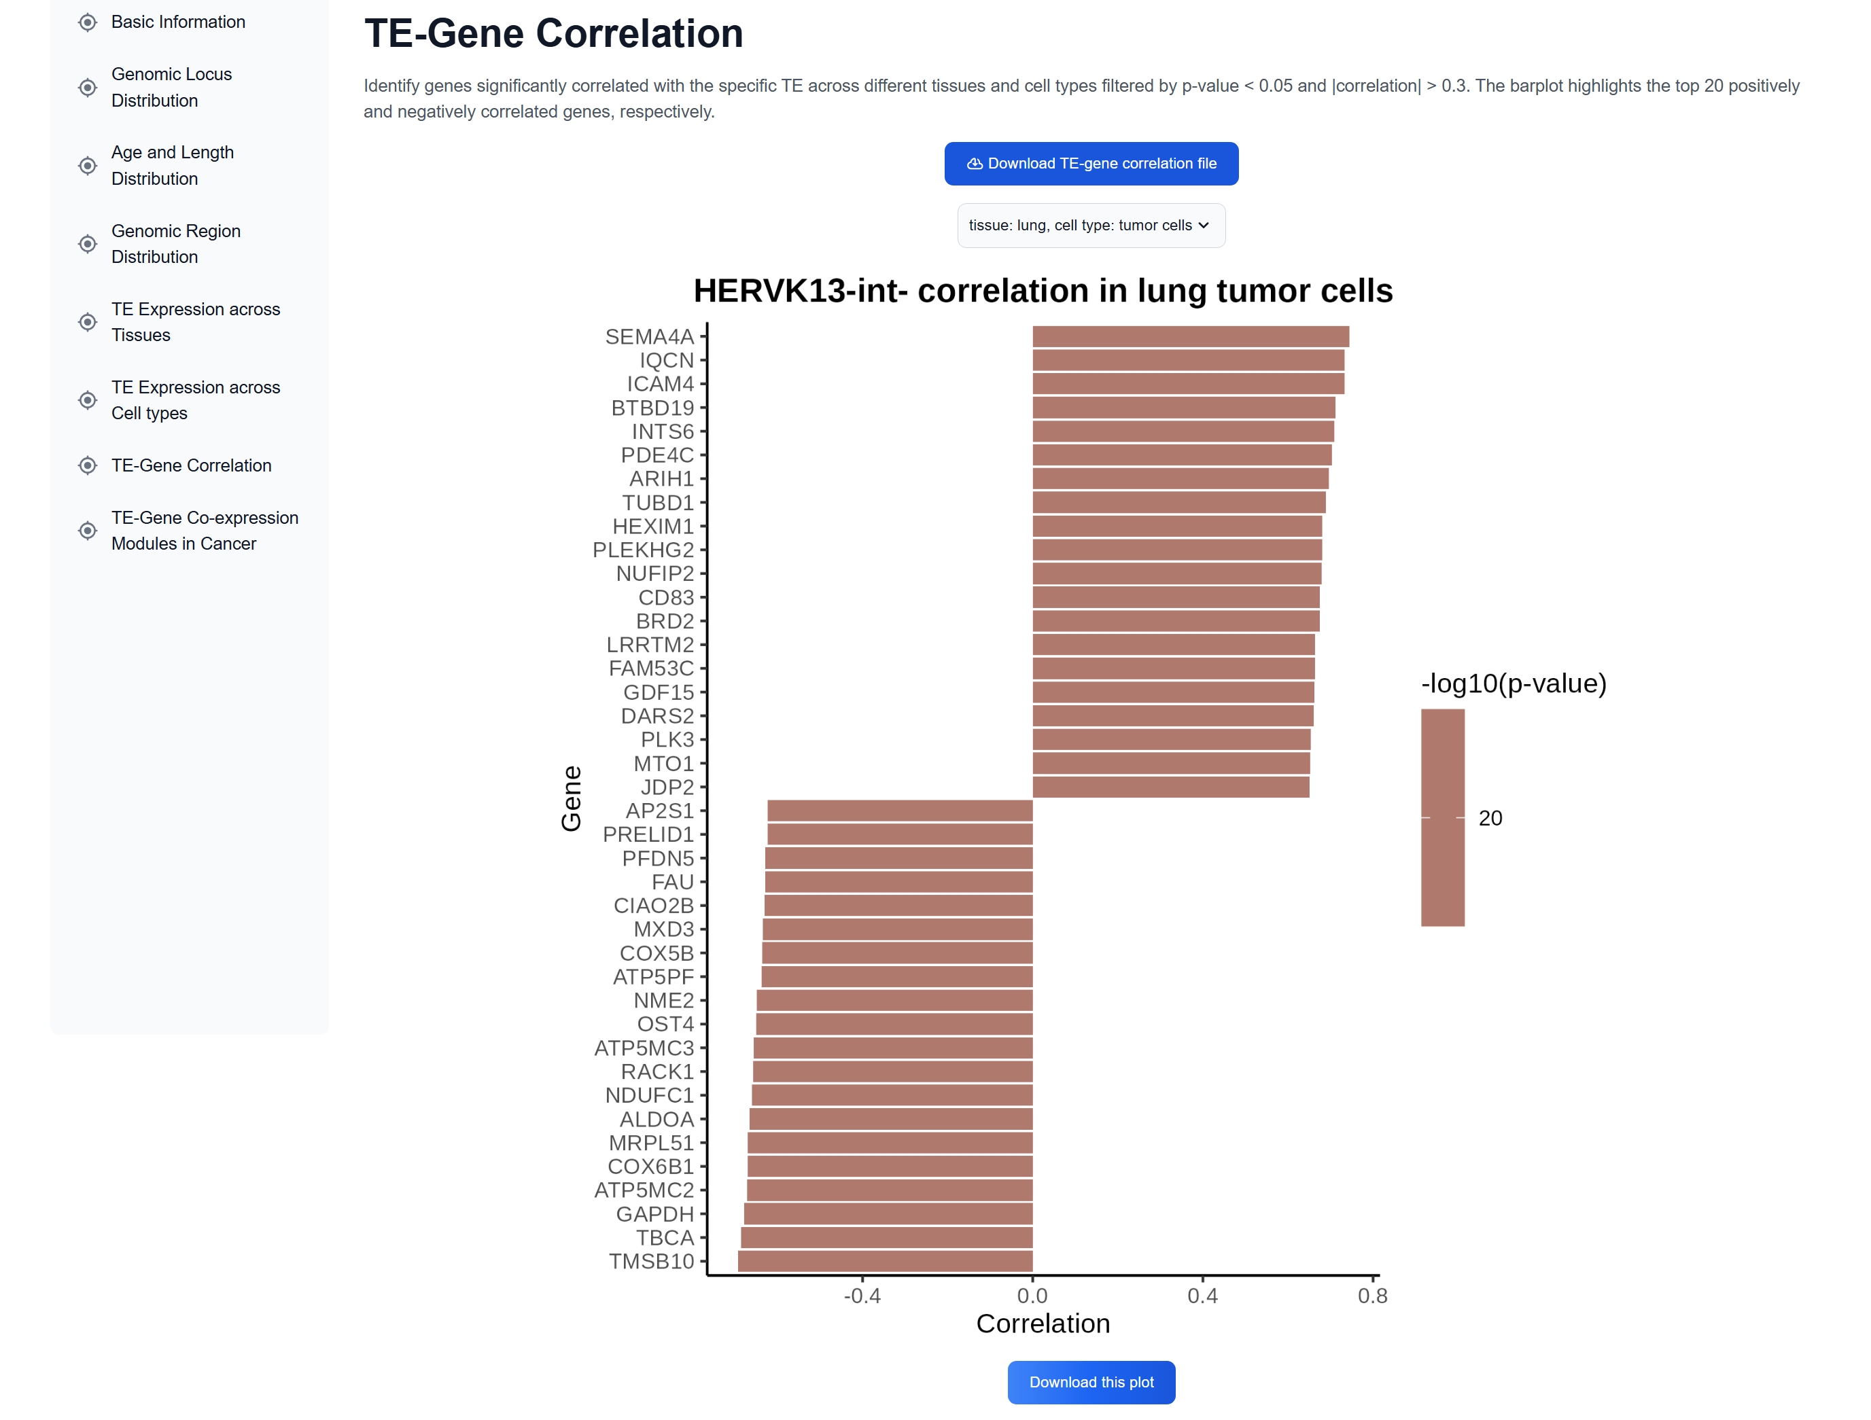Click the target icon next to Basic Information
Screen dimensions: 1871x1420
point(87,22)
